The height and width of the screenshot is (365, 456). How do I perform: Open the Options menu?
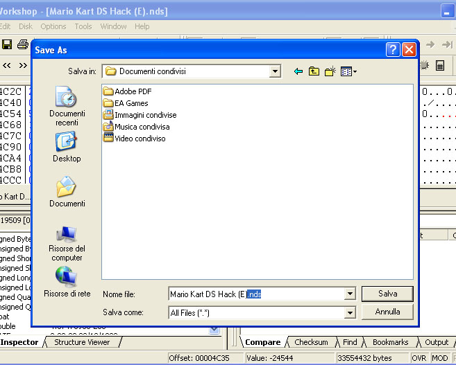pos(53,26)
